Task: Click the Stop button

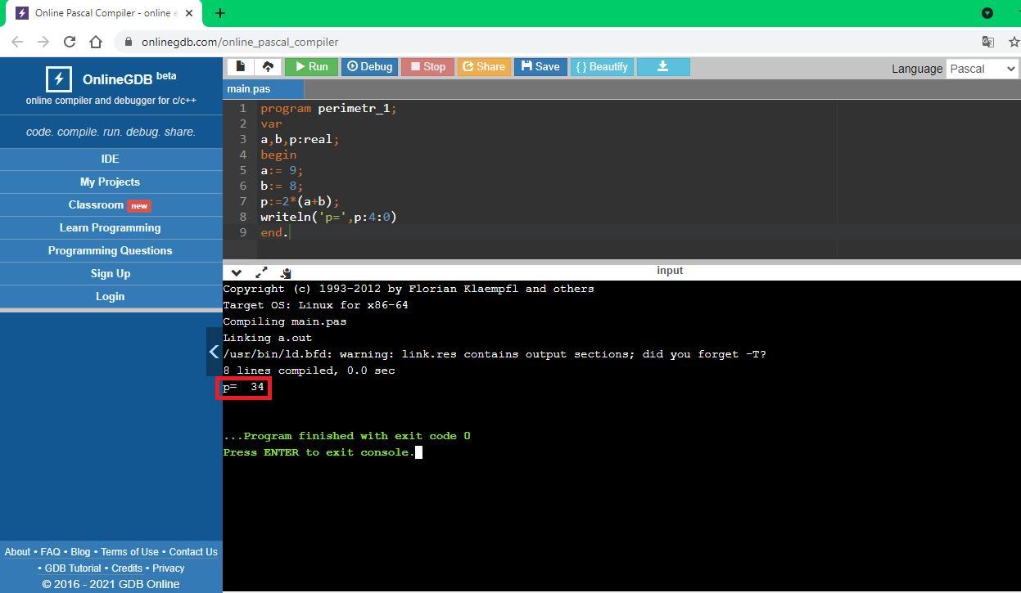Action: pyautogui.click(x=427, y=66)
